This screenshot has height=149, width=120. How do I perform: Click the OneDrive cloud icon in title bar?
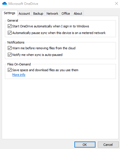5,4
